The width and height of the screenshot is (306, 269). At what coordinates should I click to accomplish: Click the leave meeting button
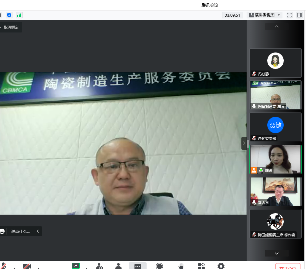pos(288,267)
